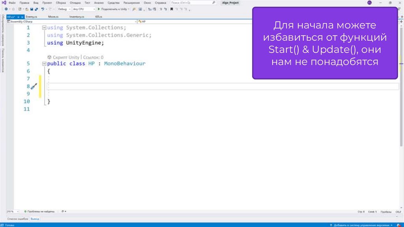Click the CRLF line ending indicator
The height and width of the screenshot is (227, 404).
398,212
